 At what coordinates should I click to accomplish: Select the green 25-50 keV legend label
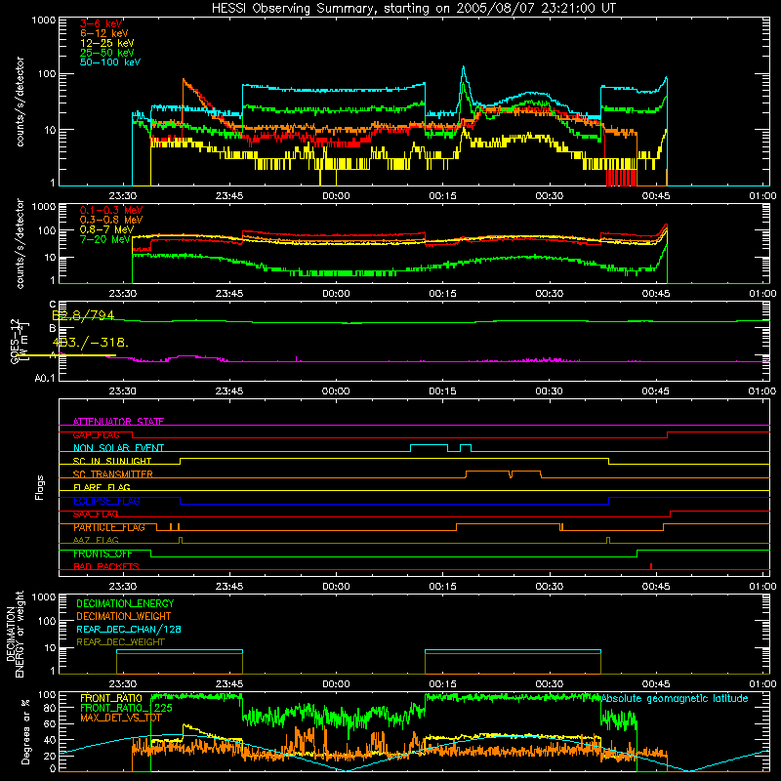(x=107, y=53)
